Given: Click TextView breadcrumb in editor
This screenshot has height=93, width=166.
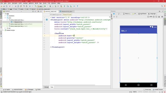Looking at the screenshot, I should click(x=67, y=15).
